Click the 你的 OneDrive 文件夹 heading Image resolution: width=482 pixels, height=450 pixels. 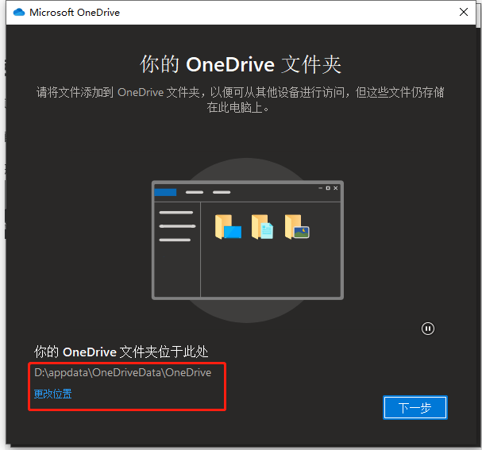click(241, 64)
